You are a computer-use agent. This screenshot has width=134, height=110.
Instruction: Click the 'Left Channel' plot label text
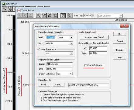pyautogui.click(x=121, y=20)
